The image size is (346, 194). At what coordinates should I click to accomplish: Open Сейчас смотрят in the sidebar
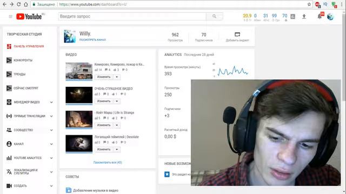coord(26,88)
